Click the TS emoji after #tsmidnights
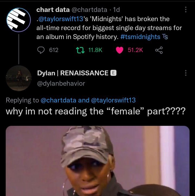Viewport: 195px width, 196px height. [165, 37]
